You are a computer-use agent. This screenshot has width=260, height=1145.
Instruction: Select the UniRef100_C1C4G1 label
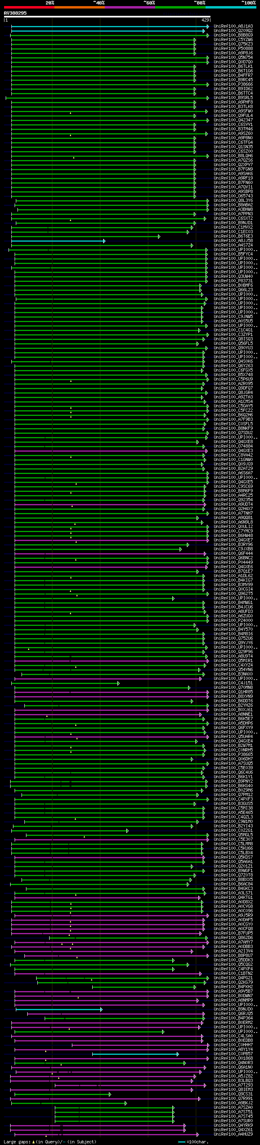coord(233,330)
